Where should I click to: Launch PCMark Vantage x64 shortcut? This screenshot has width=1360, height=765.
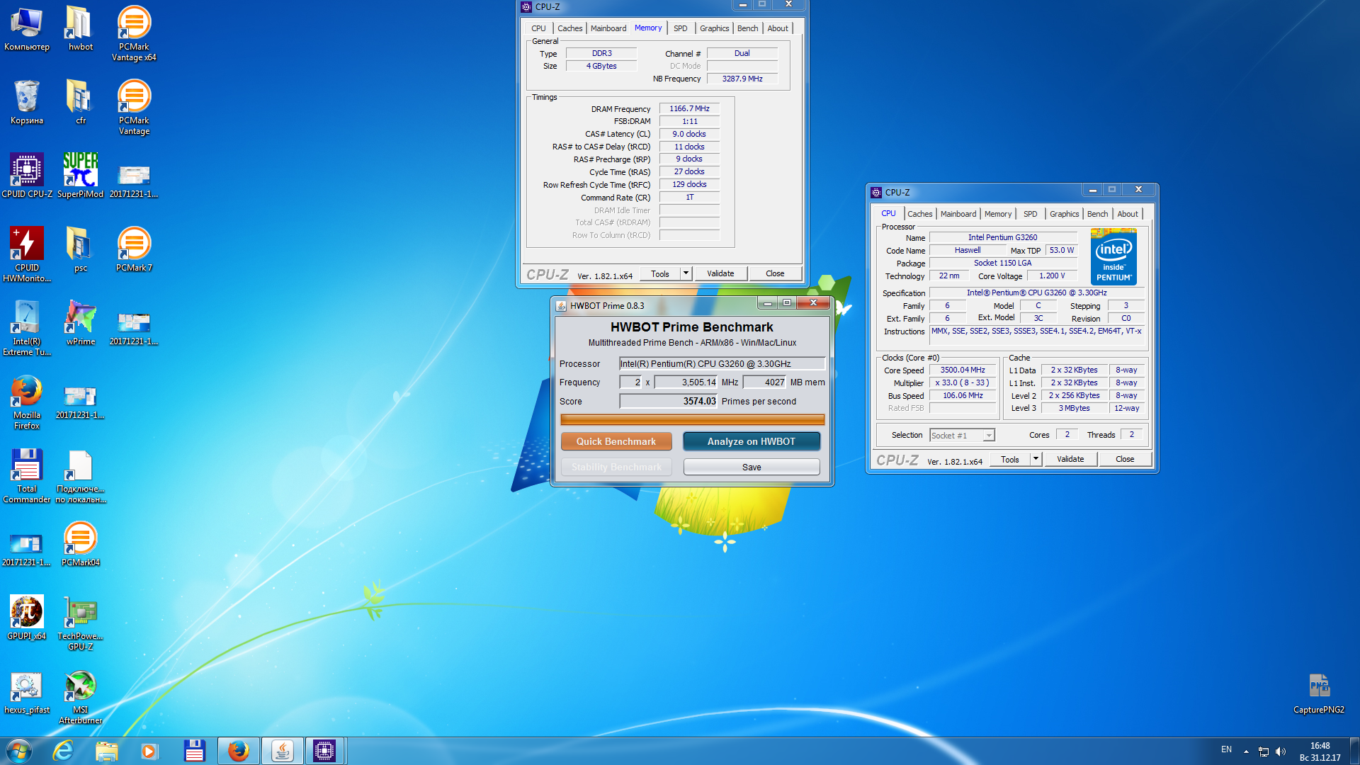(x=134, y=34)
